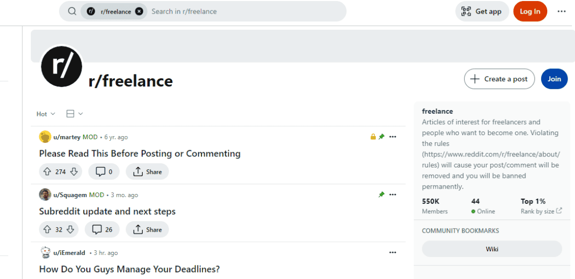Image resolution: width=575 pixels, height=279 pixels.
Task: Open options menu for iEmerald's post
Action: click(x=393, y=252)
